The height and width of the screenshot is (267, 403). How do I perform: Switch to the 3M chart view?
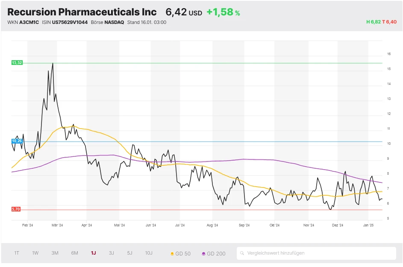coord(54,253)
